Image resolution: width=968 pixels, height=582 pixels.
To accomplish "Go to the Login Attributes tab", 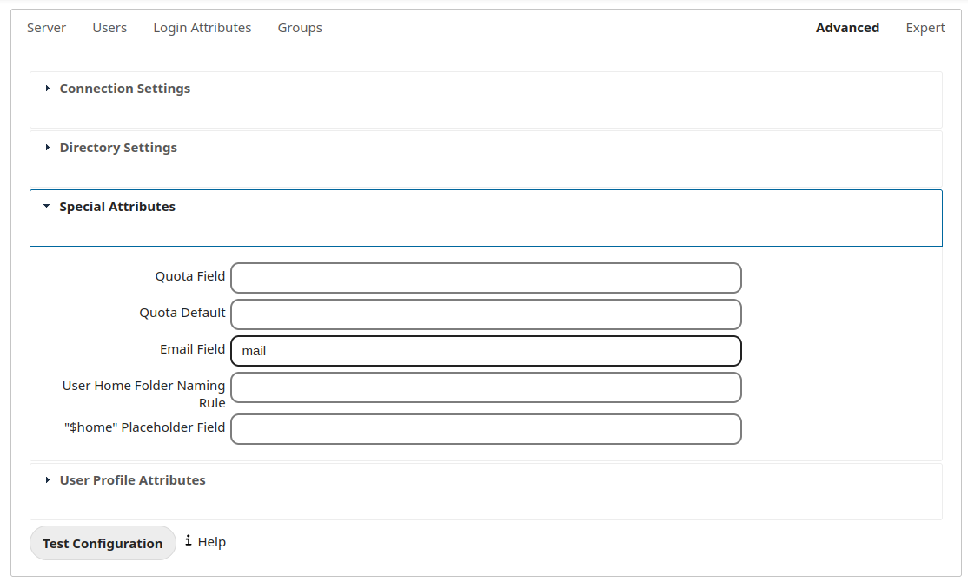I will [x=202, y=28].
